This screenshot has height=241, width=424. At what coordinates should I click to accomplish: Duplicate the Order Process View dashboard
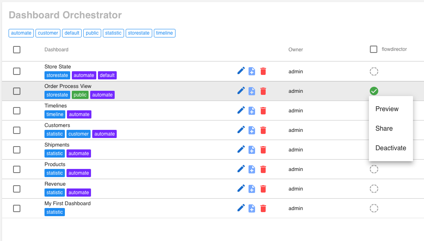coord(252,91)
